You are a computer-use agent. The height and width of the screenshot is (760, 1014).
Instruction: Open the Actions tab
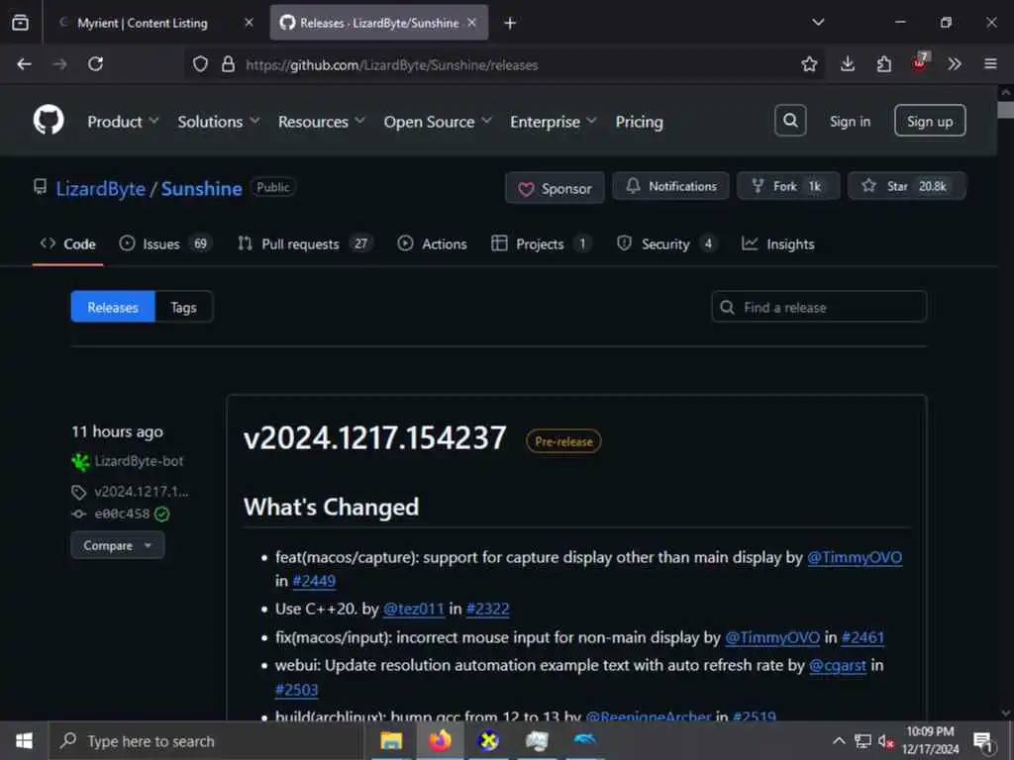432,244
